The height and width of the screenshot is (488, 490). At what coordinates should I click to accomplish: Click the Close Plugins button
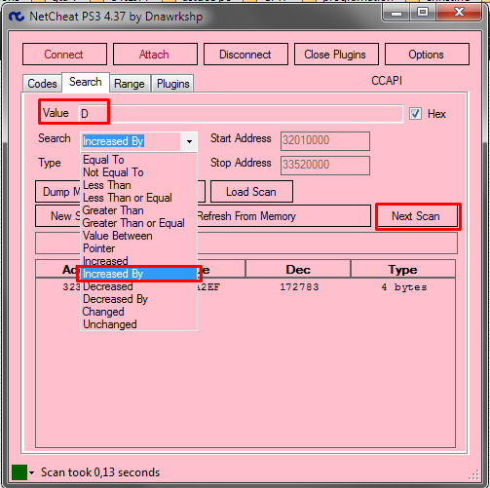click(x=336, y=55)
